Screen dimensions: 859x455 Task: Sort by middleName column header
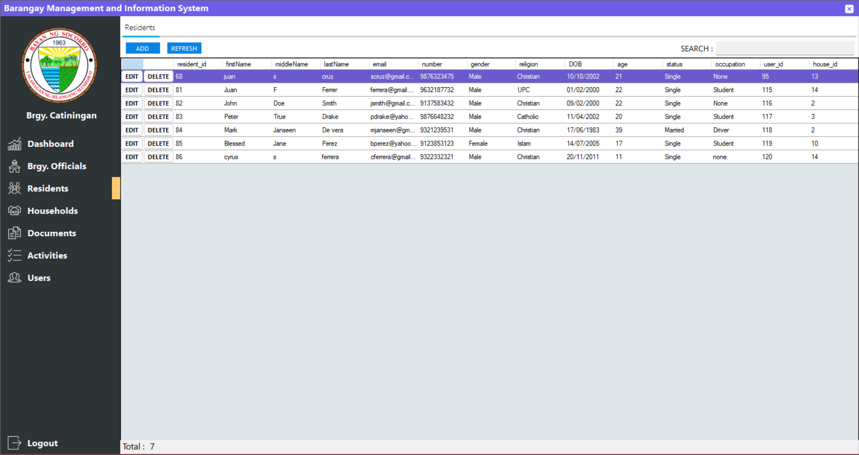[x=296, y=64]
